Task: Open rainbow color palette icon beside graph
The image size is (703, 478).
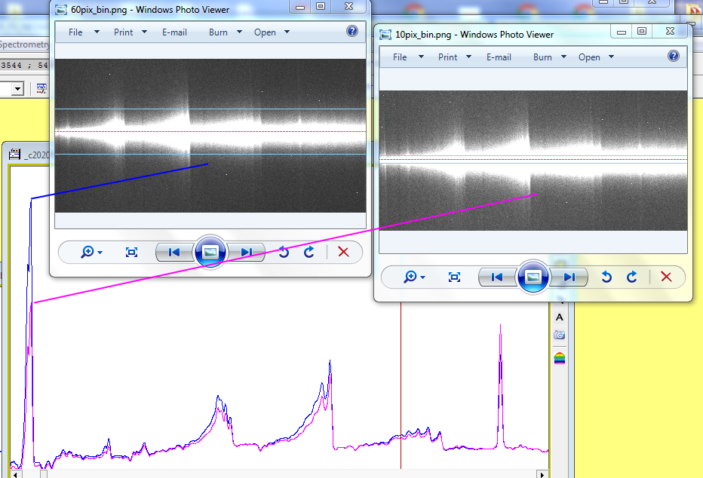Action: tap(559, 357)
